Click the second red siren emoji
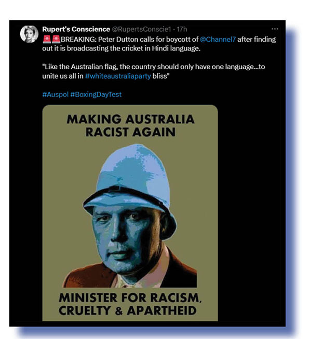Viewport: 309px width, 339px height. coord(56,40)
